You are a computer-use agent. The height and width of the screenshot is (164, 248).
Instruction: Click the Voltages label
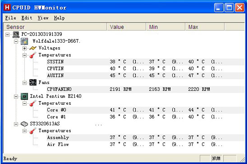tap(49, 48)
